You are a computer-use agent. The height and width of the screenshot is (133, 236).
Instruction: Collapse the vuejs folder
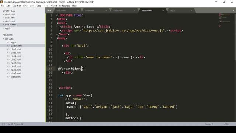click(3, 39)
